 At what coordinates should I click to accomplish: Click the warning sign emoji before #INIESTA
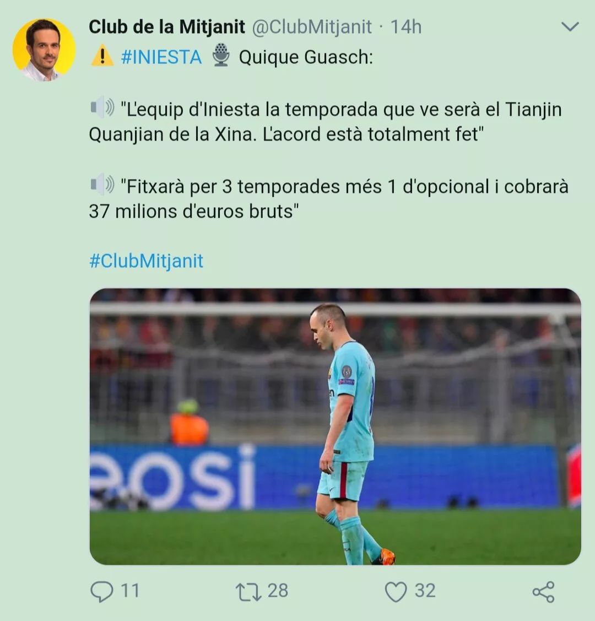click(102, 56)
